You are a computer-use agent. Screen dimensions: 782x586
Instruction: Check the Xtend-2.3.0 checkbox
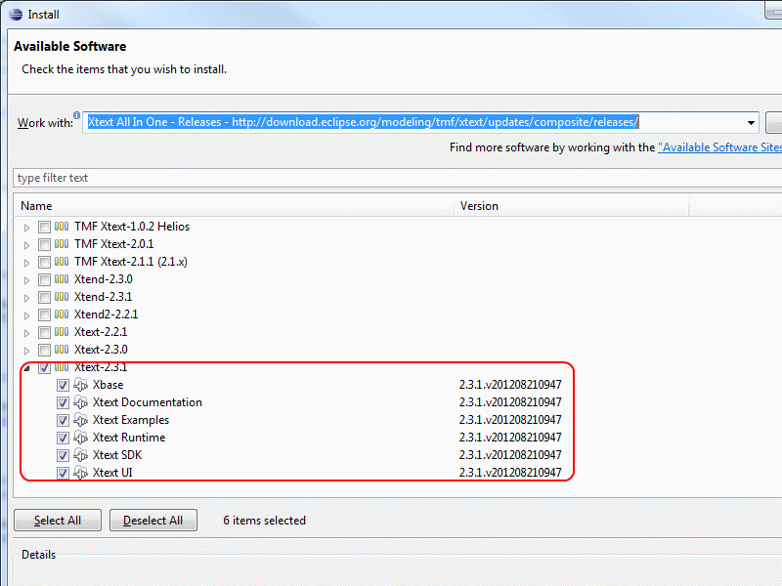coord(44,280)
